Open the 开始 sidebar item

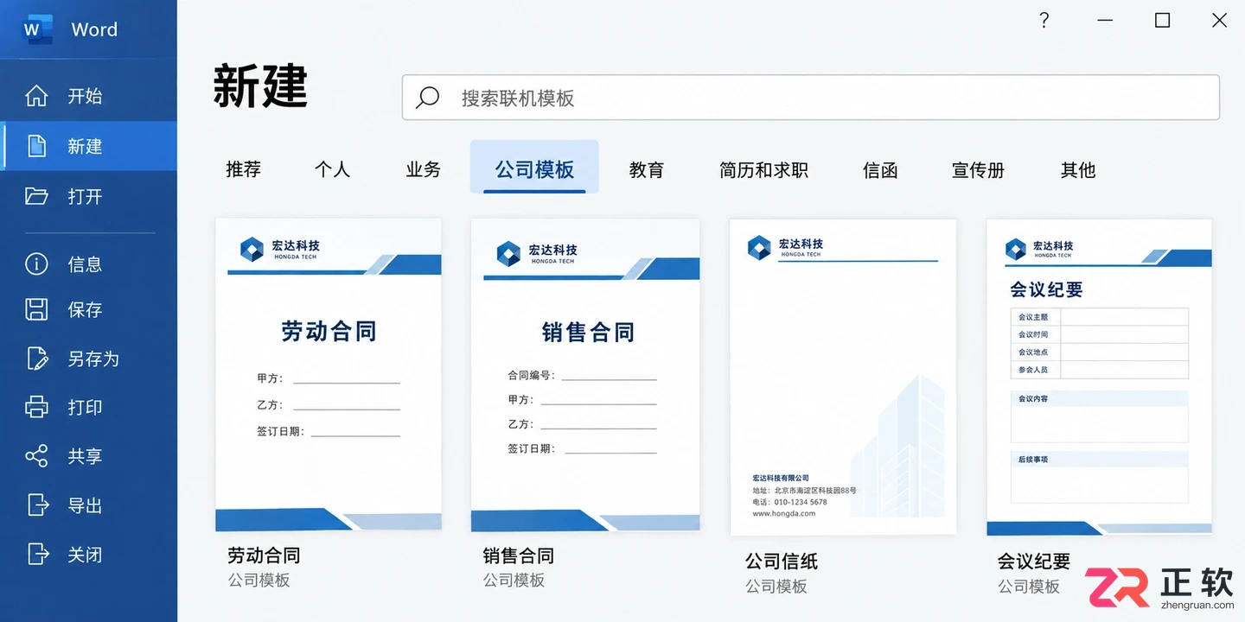point(88,96)
